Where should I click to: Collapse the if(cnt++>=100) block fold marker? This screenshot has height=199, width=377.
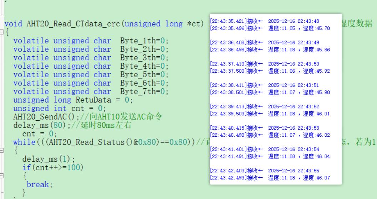click(x=1, y=176)
